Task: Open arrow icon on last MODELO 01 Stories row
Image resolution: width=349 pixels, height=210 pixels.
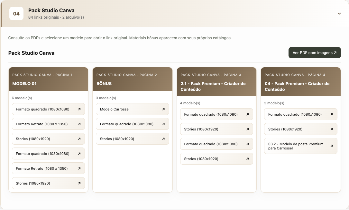Action: point(79,183)
